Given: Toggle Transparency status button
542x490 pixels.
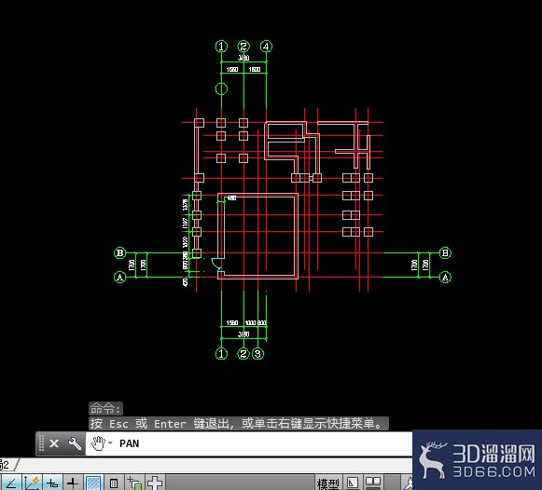Looking at the screenshot, I should coord(93,483).
